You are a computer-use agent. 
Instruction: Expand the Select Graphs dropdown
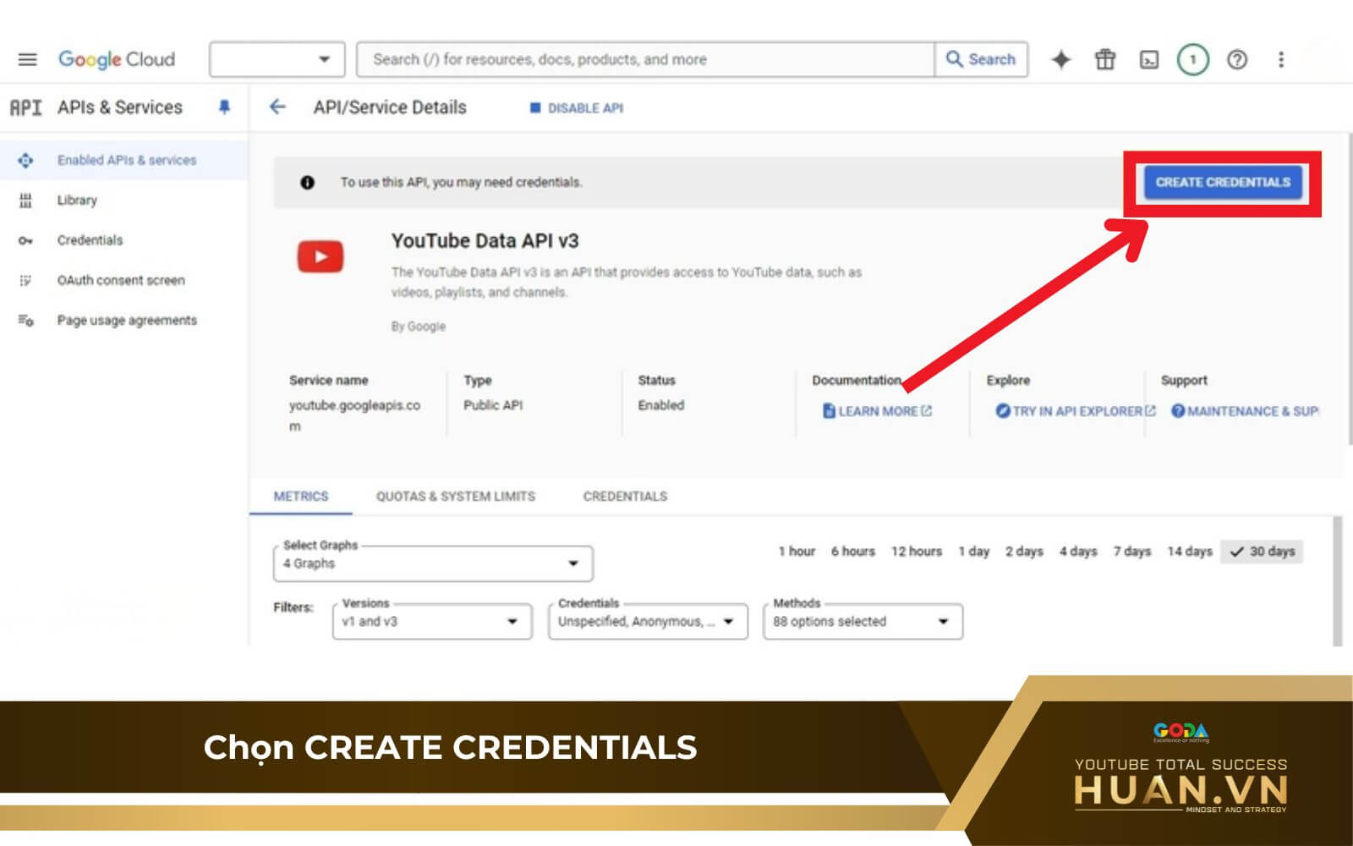point(433,563)
